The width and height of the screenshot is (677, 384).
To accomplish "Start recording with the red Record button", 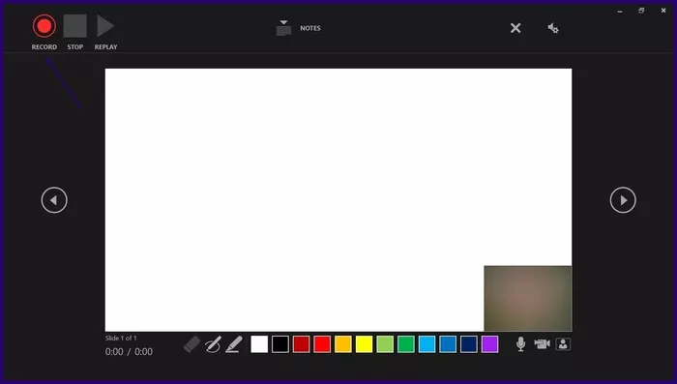I will pos(44,26).
